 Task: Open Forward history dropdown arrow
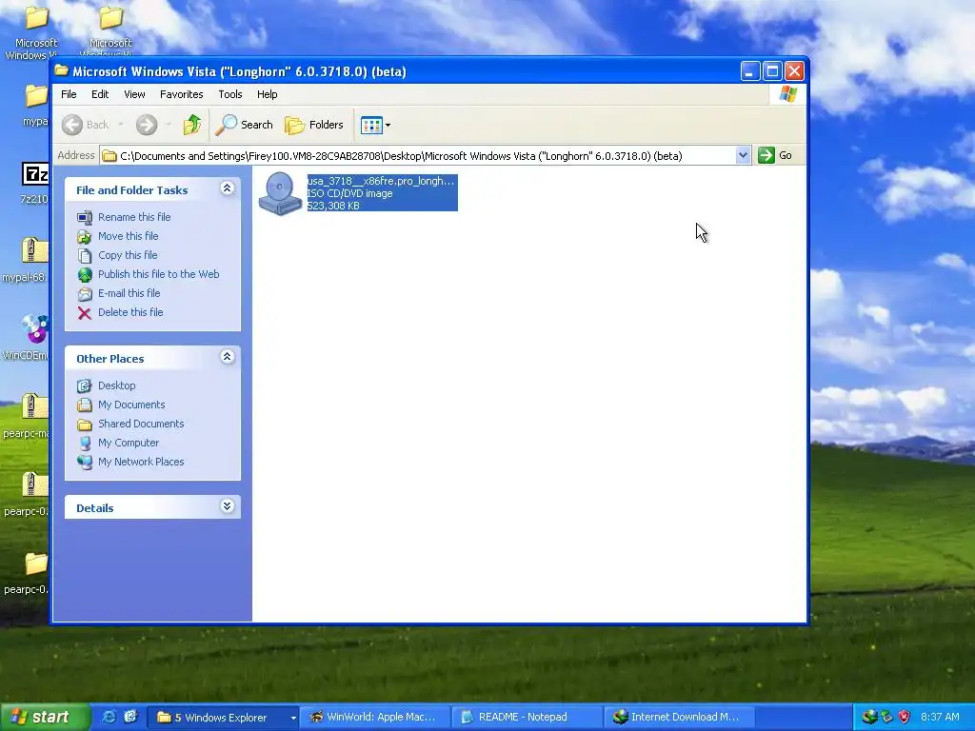(168, 125)
